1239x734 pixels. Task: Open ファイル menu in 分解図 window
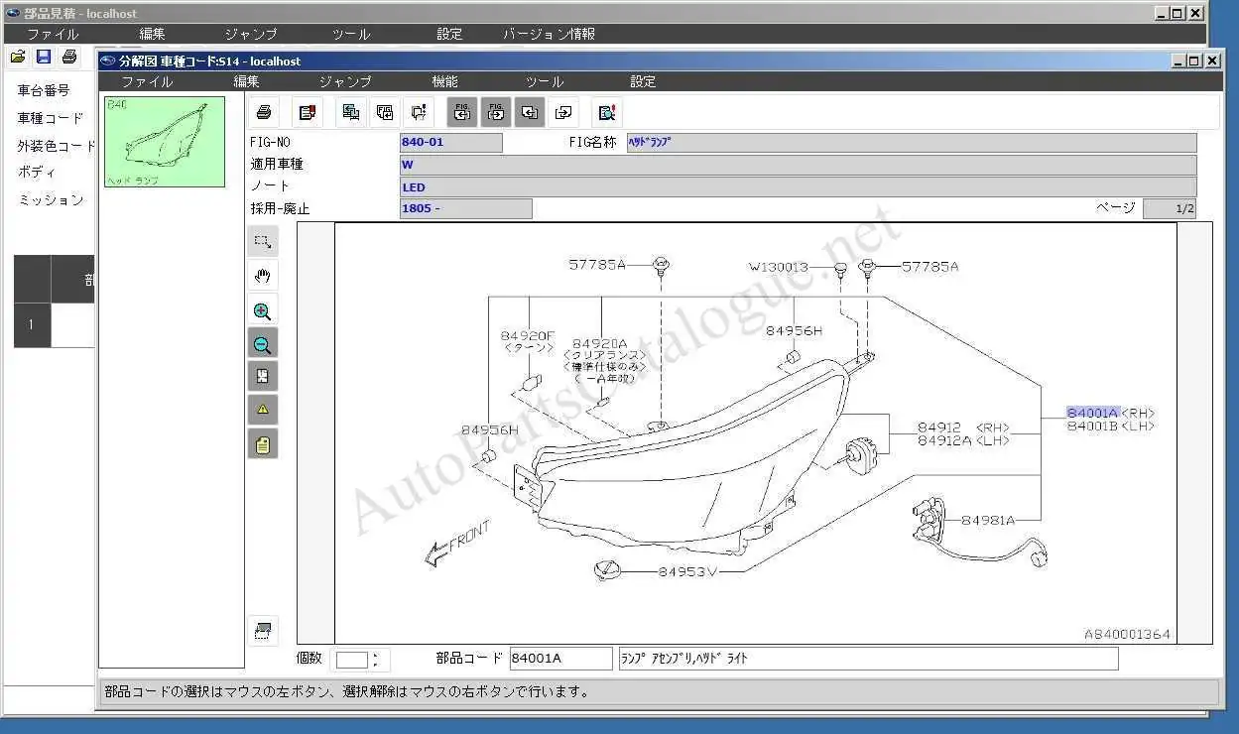point(147,81)
